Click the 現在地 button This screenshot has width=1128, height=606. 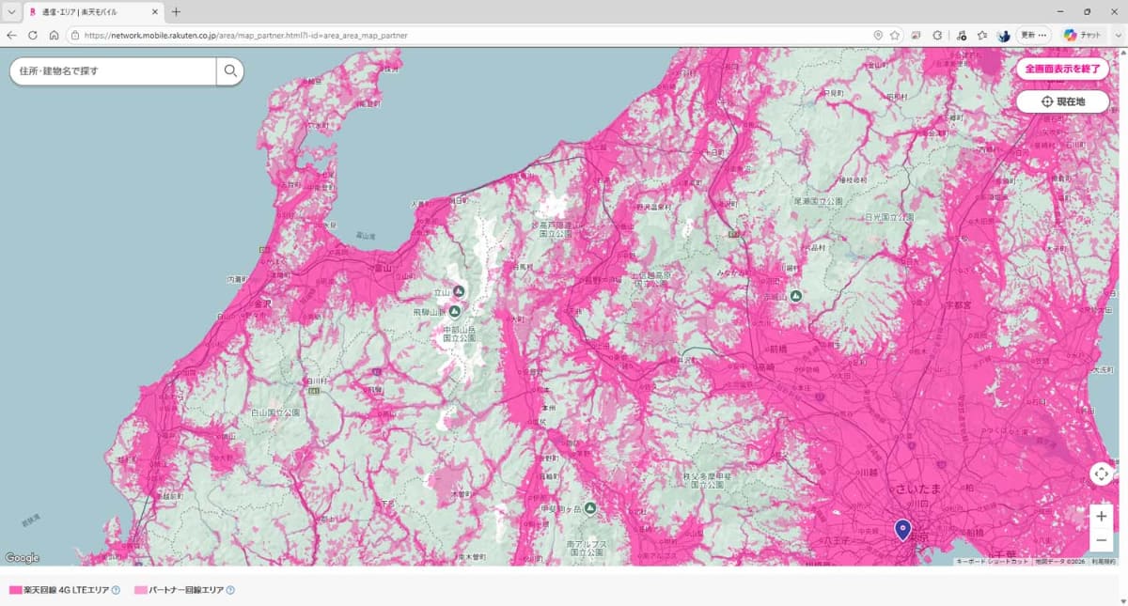tap(1062, 101)
